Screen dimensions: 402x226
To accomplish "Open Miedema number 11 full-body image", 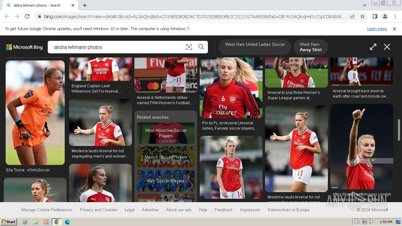I will click(x=296, y=149).
